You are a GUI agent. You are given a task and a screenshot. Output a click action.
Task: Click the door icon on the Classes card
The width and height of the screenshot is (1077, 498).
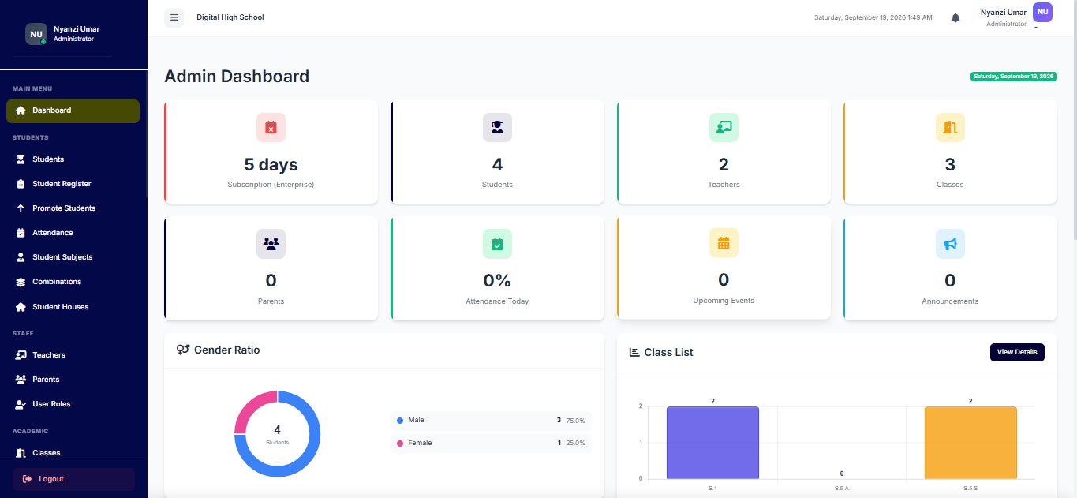click(950, 127)
